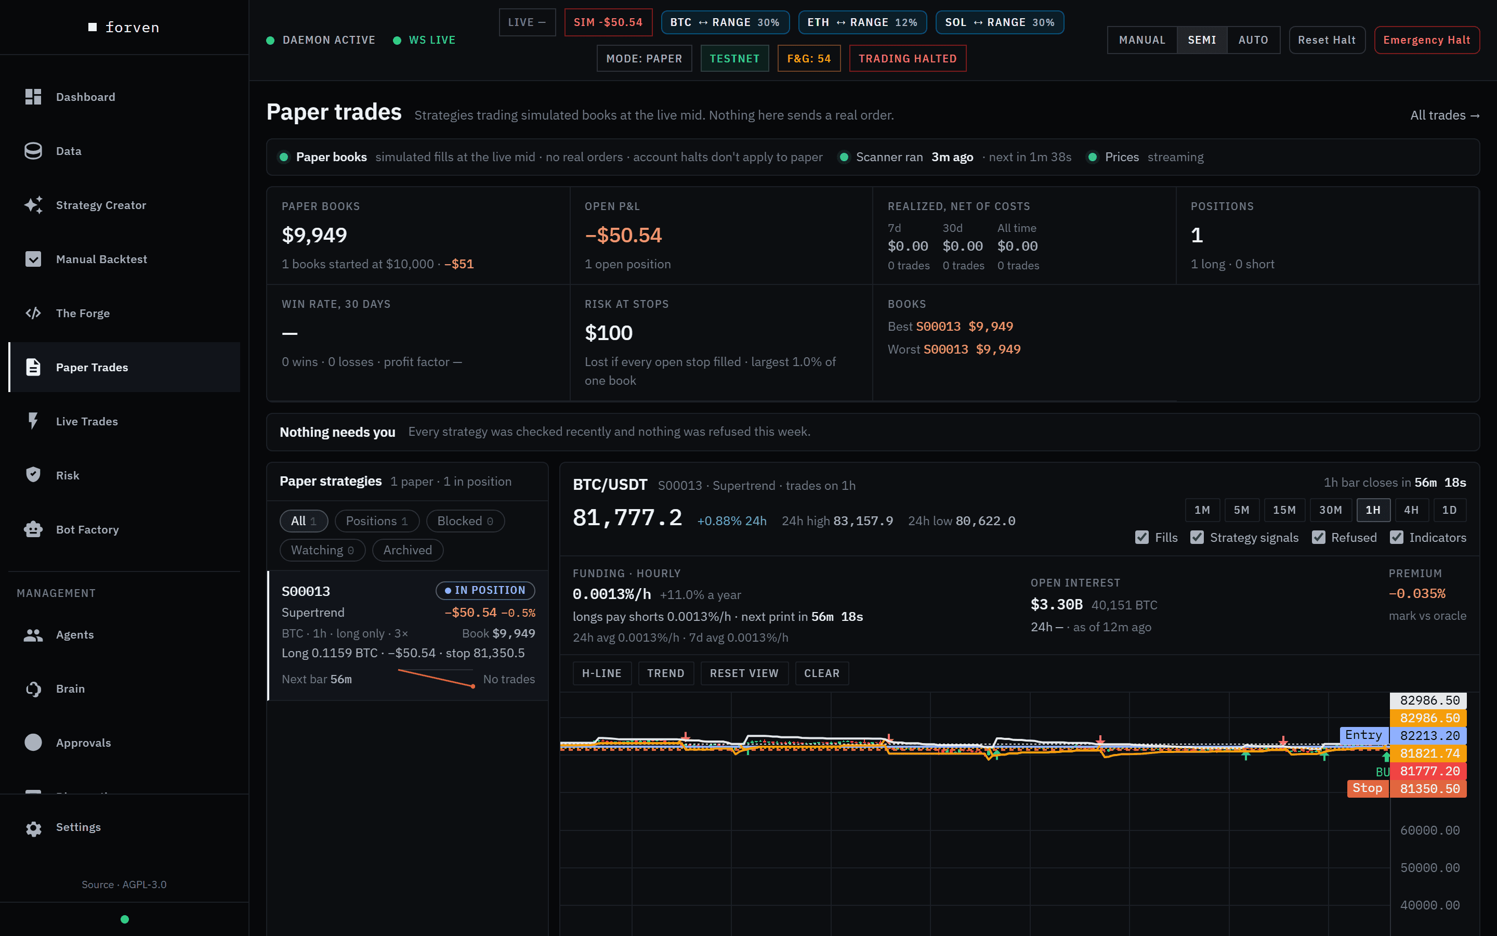This screenshot has width=1497, height=936.
Task: Click the Entry price marker label
Action: coord(1363,735)
